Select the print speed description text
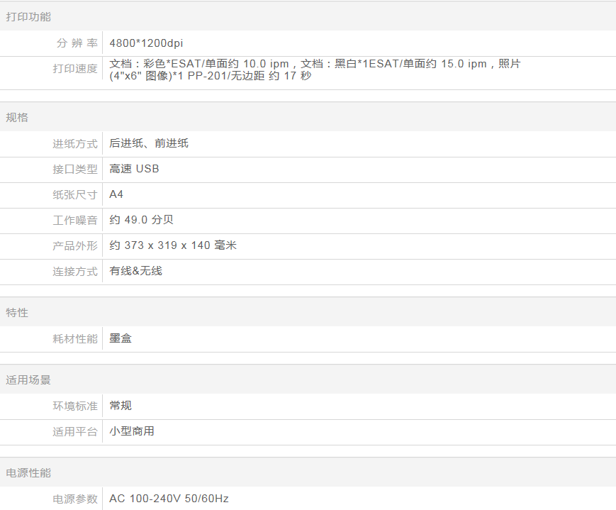Screen dimensions: 616x510 (x=315, y=70)
